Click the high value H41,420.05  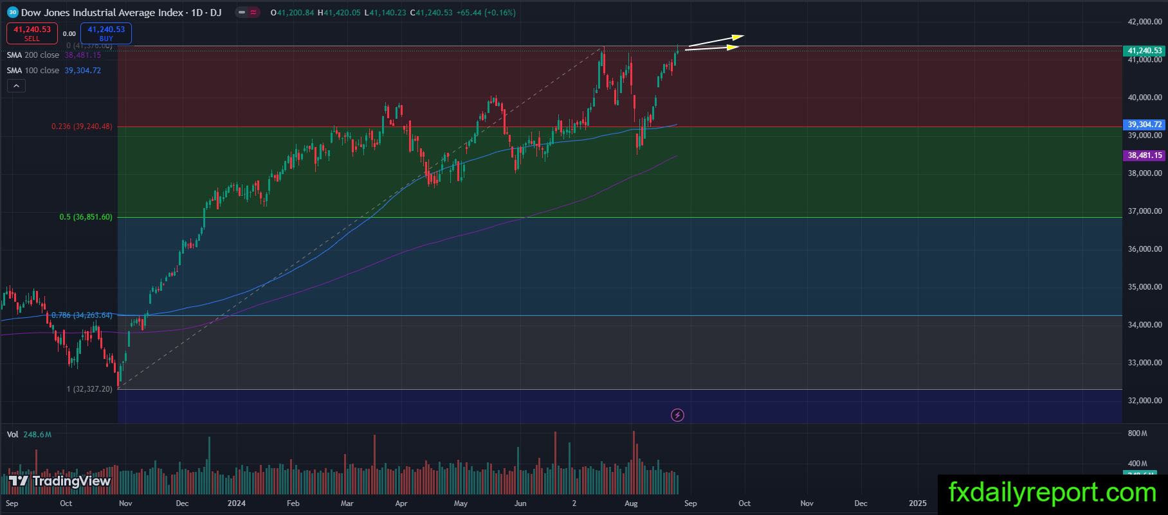(x=339, y=12)
